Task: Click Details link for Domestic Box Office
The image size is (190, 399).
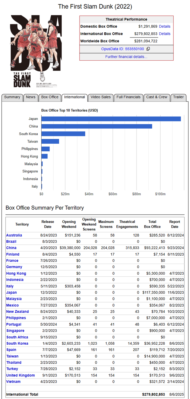Action: (164, 26)
